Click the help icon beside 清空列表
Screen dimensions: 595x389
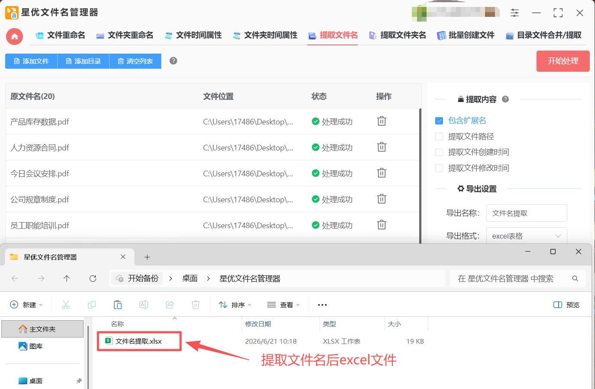(173, 61)
